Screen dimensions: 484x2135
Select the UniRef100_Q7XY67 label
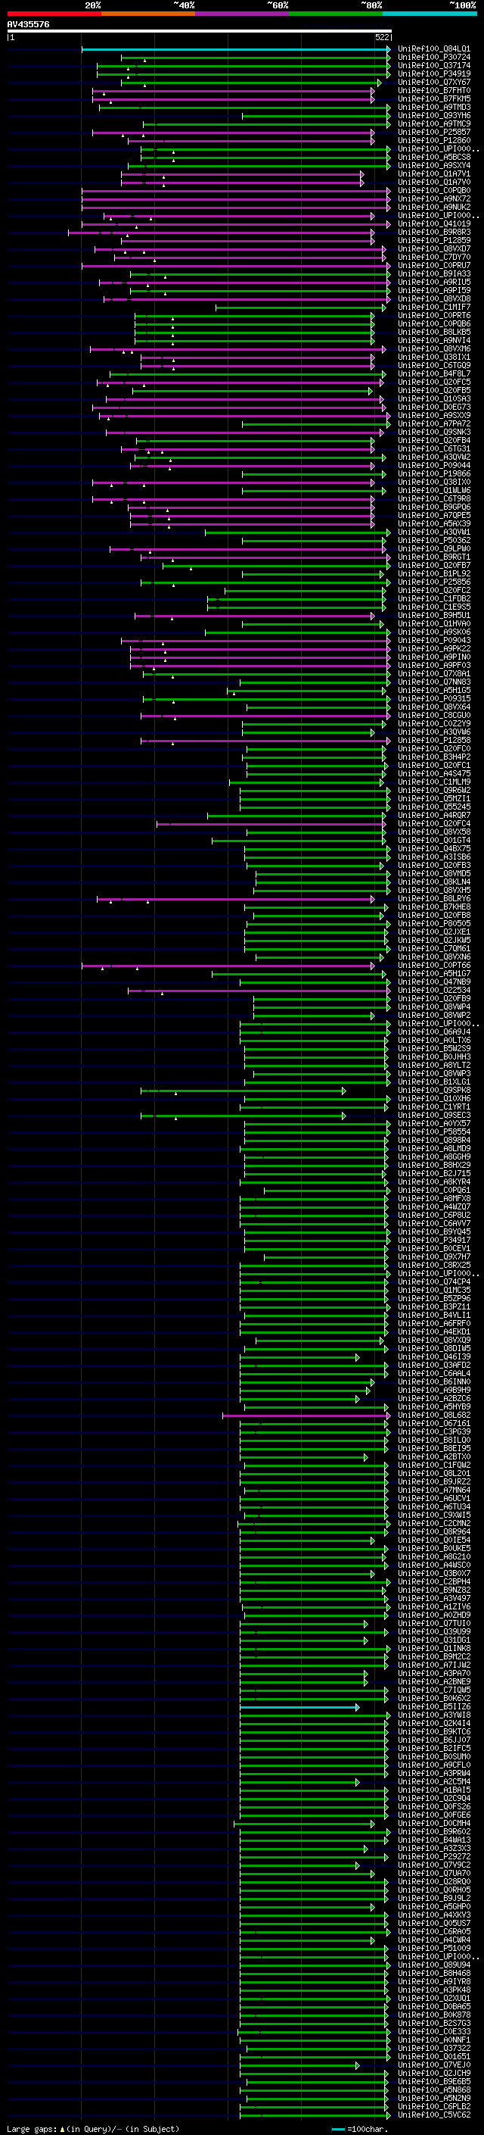[434, 82]
